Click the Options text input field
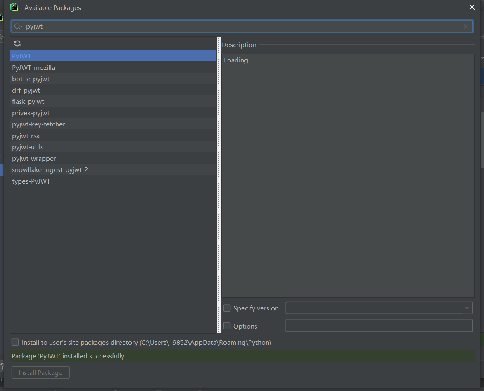Viewport: 484px width, 391px height. tap(379, 326)
